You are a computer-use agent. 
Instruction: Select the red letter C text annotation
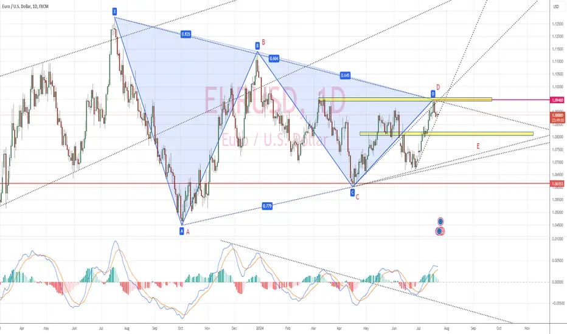357,197
